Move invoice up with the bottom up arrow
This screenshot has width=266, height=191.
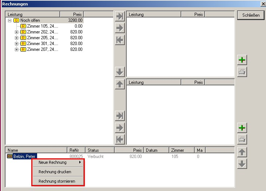click(242, 152)
